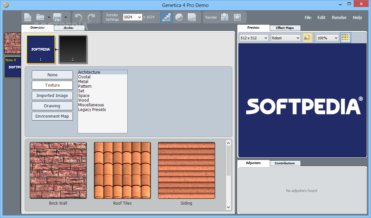The image size is (371, 218).
Task: Minimize the Genetica window
Action: pos(340,4)
